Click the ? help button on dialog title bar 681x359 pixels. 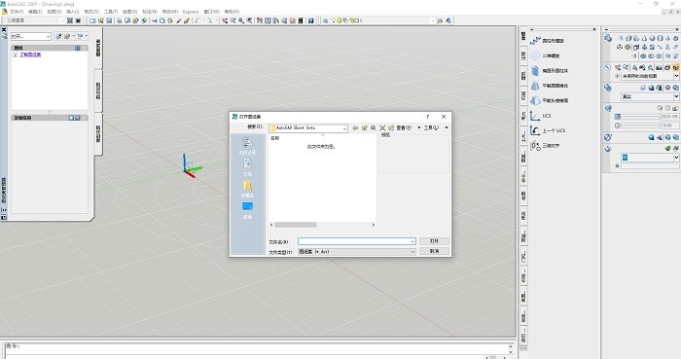pyautogui.click(x=428, y=117)
